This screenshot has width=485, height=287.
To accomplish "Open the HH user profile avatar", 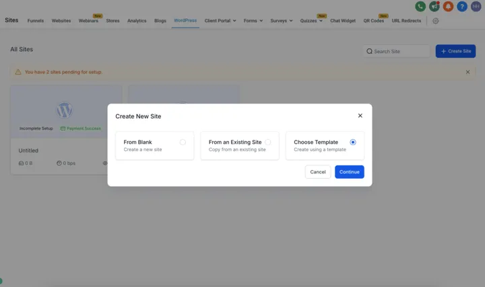I will pyautogui.click(x=476, y=7).
